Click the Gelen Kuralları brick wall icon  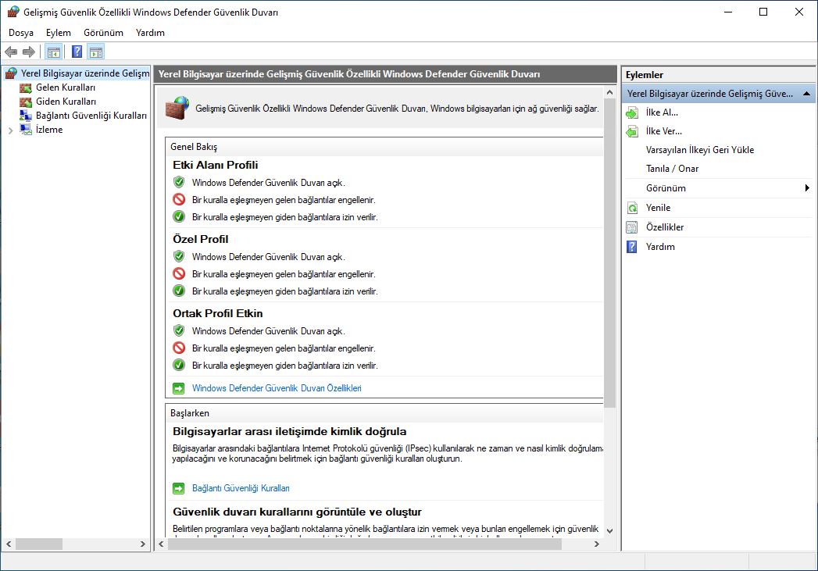pos(26,87)
